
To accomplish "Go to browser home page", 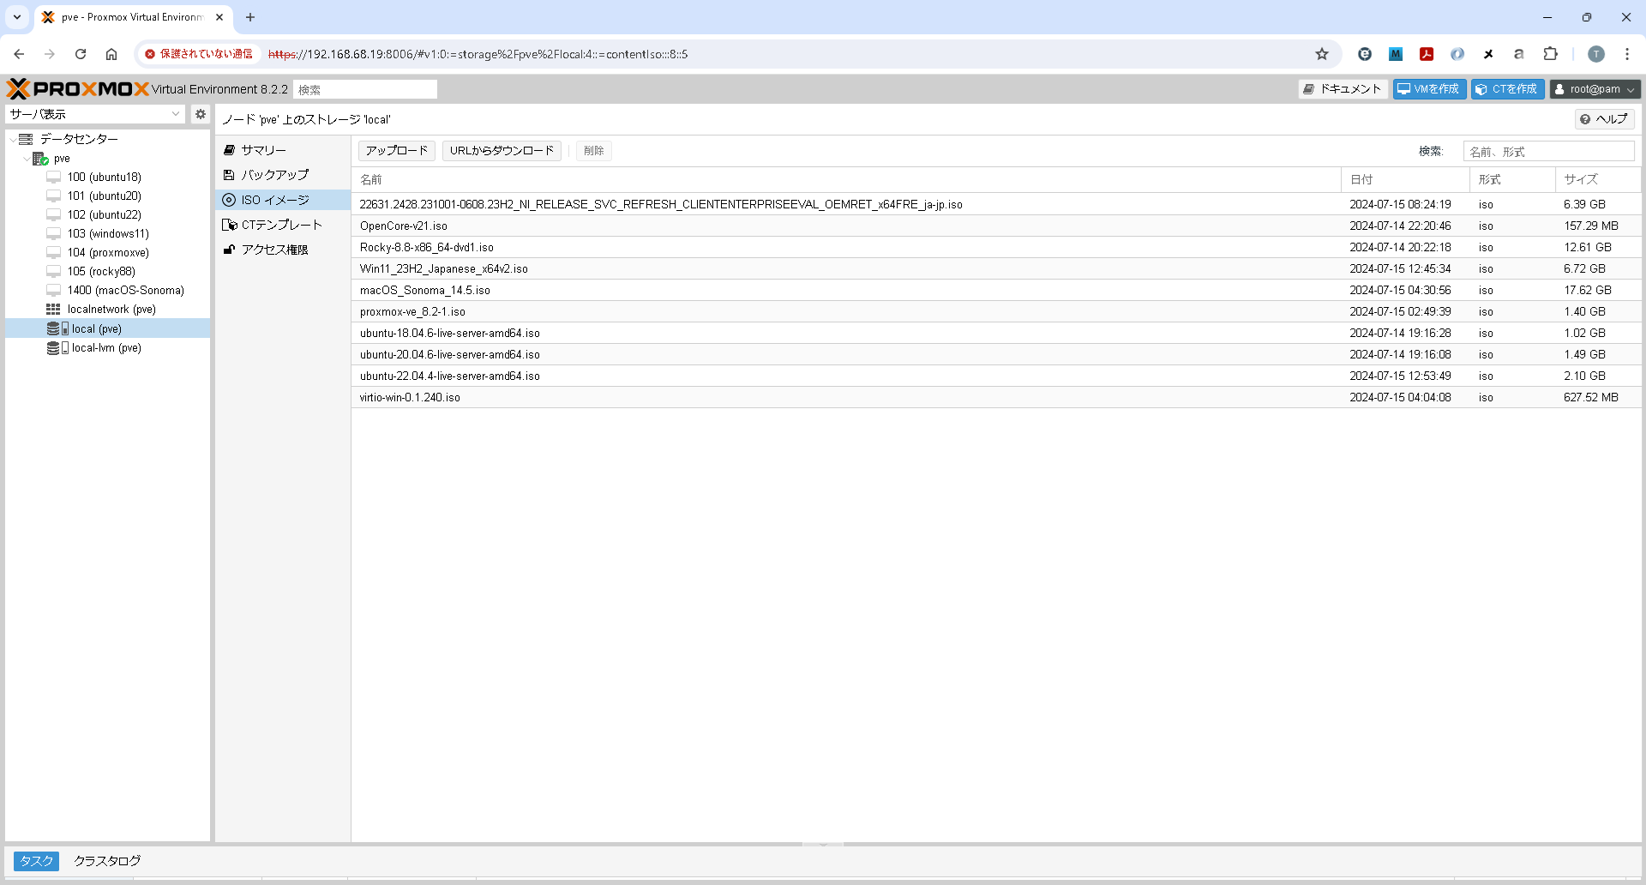I will (x=111, y=54).
